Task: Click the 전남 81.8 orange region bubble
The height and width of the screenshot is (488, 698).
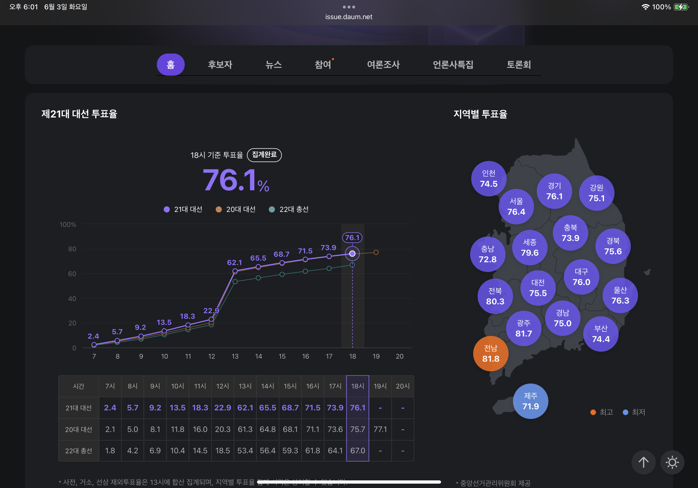Action: [x=491, y=353]
